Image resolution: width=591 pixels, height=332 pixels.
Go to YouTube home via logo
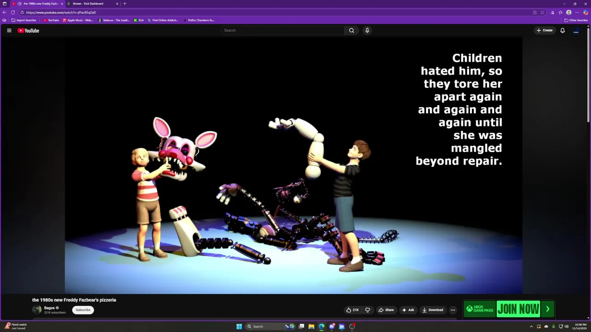[x=28, y=30]
